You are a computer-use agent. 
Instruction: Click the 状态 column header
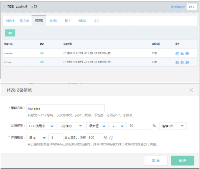42,44
